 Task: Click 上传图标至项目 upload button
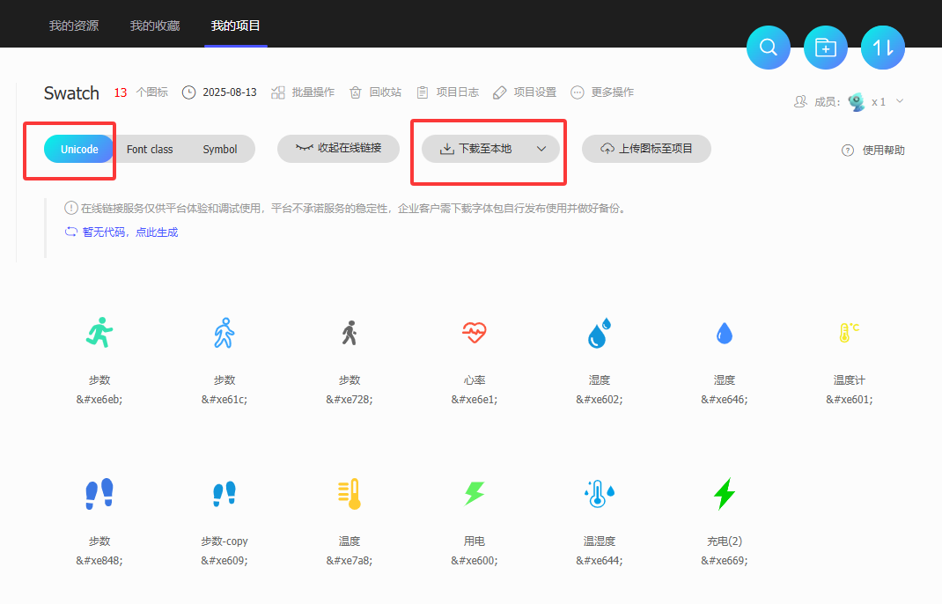(x=646, y=149)
